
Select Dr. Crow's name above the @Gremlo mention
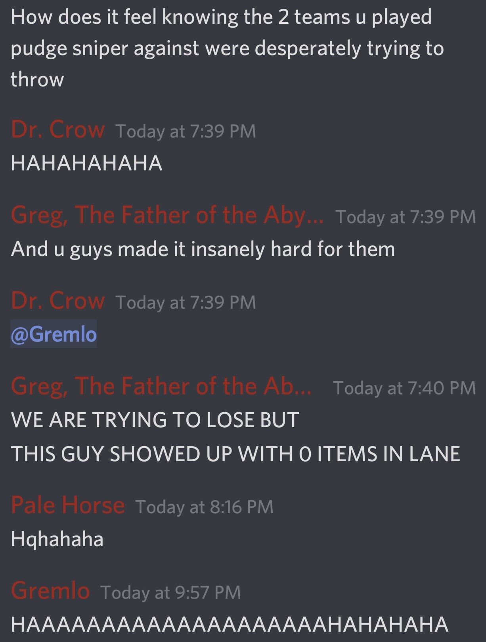click(58, 300)
